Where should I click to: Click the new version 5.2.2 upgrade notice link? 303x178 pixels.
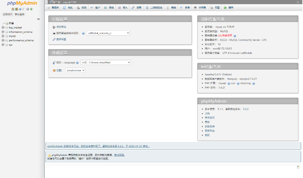[x=98, y=146]
